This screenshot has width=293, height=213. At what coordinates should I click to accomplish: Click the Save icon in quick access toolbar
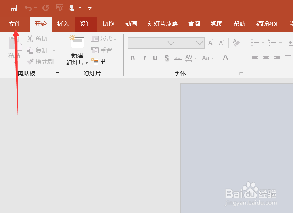14,8
